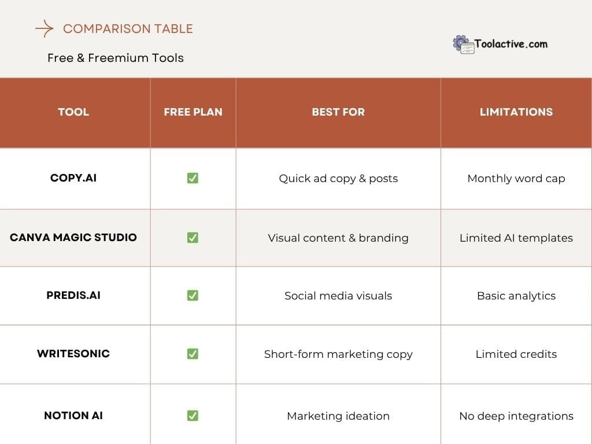592x444 pixels.
Task: Click the green checkmark in the Notion AI row
Action: point(193,415)
